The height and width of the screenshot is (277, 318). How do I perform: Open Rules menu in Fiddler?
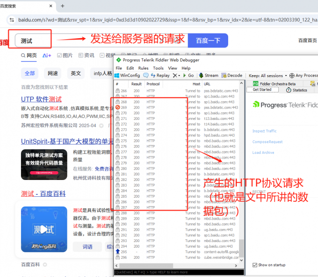click(x=143, y=68)
